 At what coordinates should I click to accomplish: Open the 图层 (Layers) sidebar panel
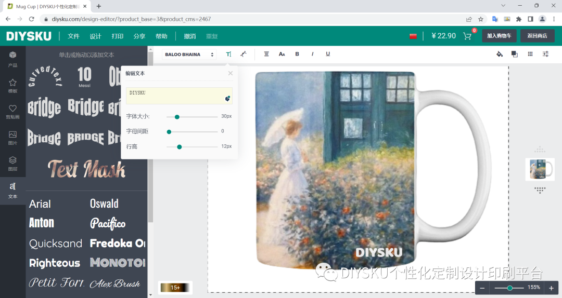[12, 164]
